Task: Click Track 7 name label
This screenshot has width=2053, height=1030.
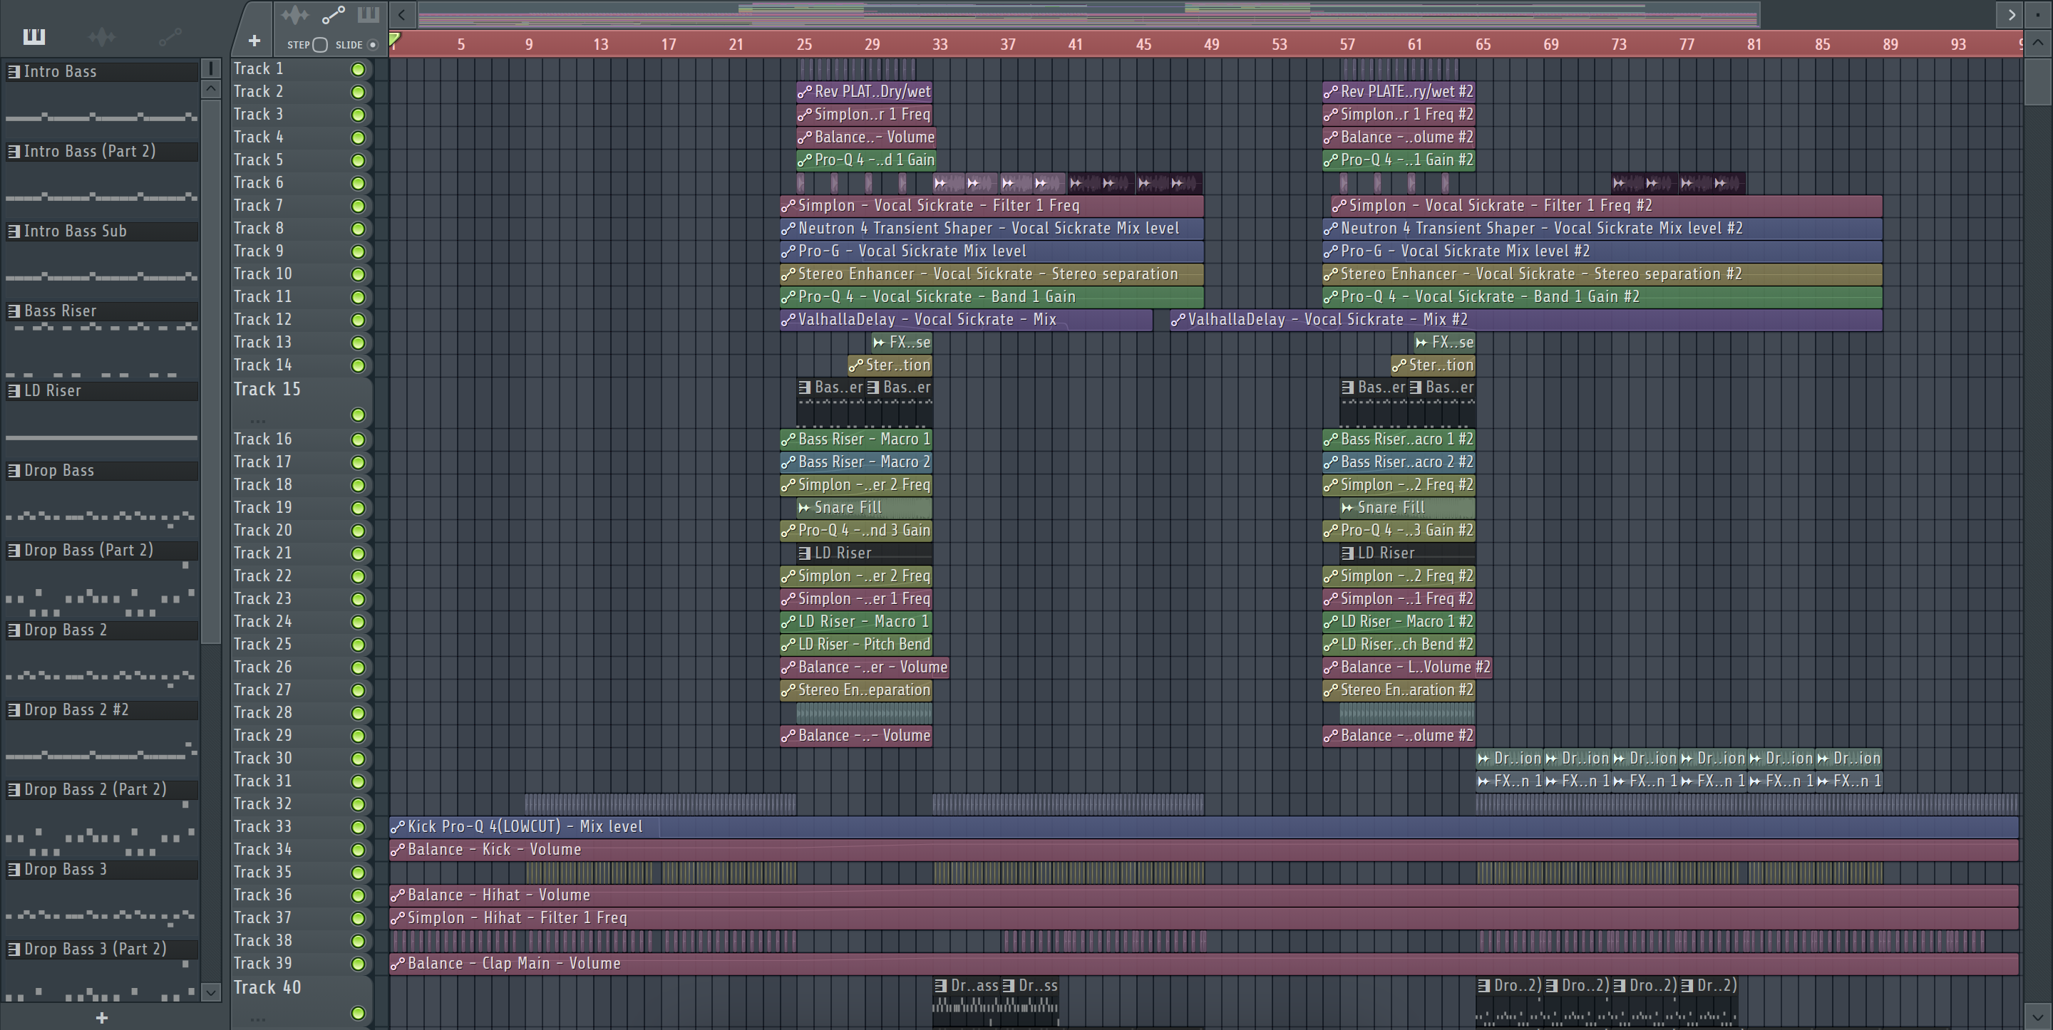Action: [258, 206]
